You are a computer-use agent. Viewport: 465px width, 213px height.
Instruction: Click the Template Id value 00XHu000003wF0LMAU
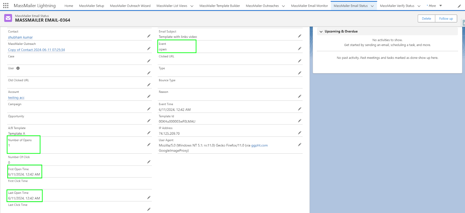click(x=177, y=121)
